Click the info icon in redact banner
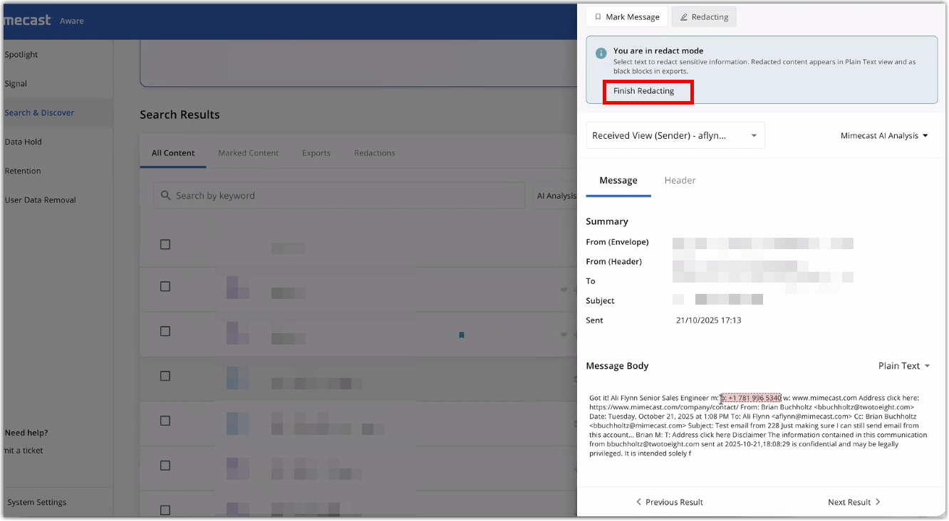This screenshot has height=521, width=949. point(601,53)
